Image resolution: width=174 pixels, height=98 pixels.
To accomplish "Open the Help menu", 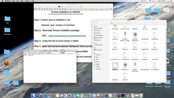I will (33, 1).
